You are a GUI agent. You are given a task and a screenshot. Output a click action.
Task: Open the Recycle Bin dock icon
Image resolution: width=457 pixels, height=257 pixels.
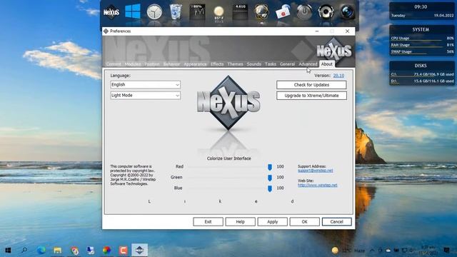176,12
